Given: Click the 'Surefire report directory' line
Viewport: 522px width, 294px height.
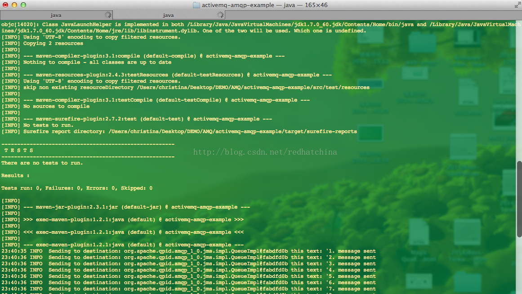Looking at the screenshot, I should point(179,132).
